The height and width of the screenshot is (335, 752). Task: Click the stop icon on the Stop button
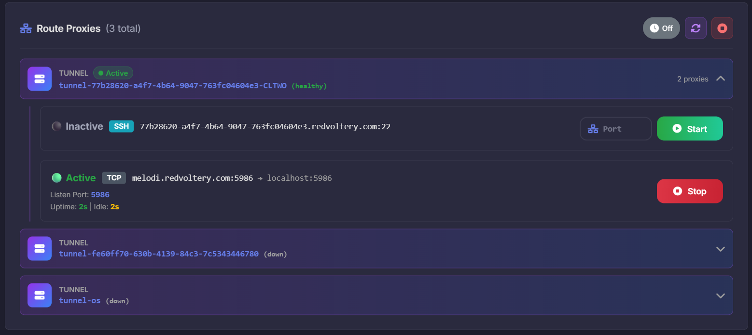click(x=677, y=191)
